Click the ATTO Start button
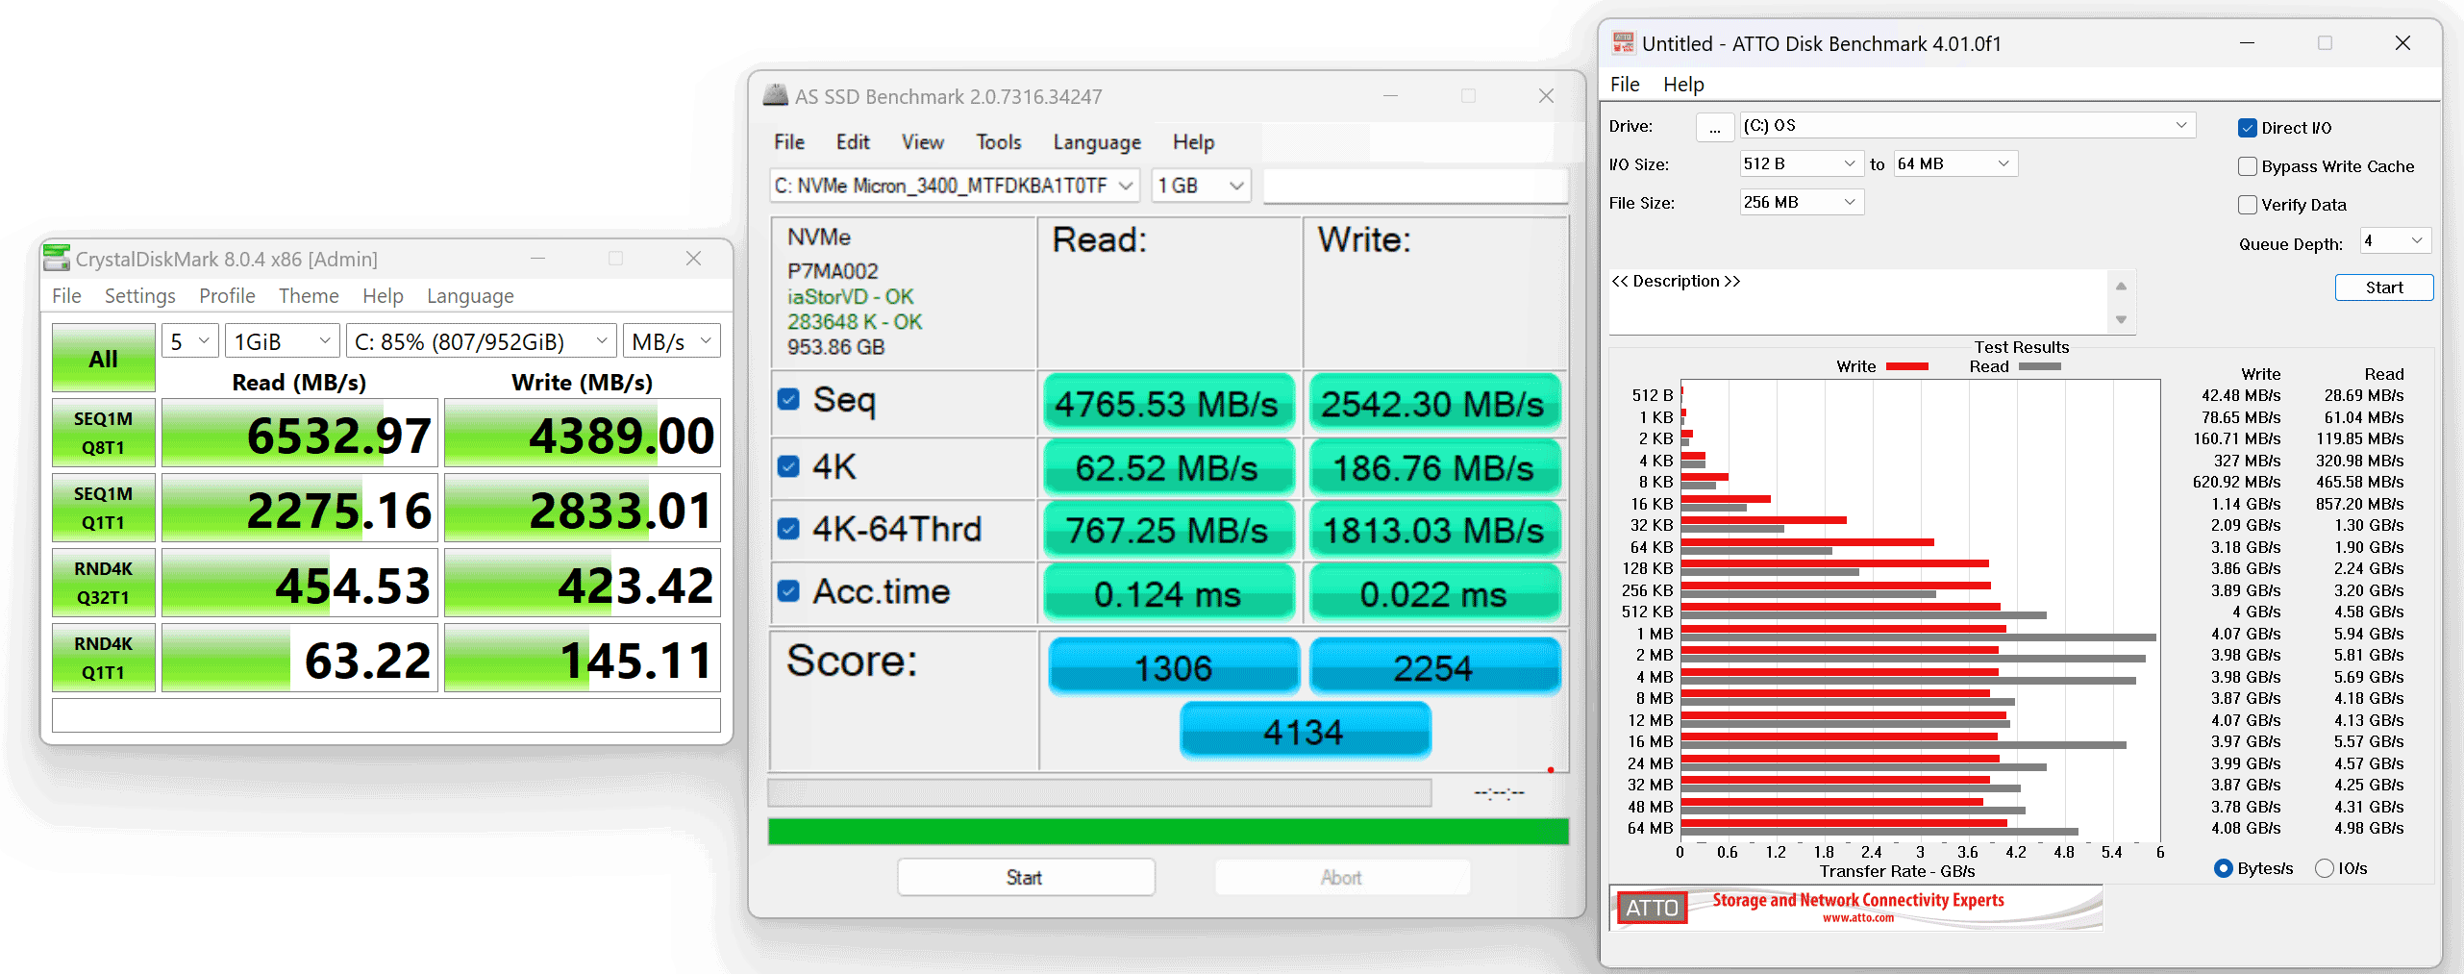 tap(2384, 287)
